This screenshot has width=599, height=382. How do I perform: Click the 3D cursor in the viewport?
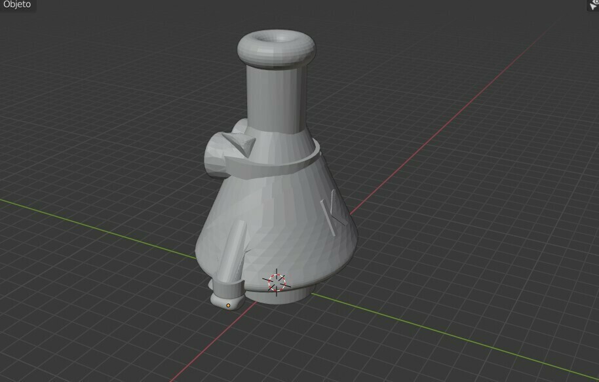tap(277, 283)
